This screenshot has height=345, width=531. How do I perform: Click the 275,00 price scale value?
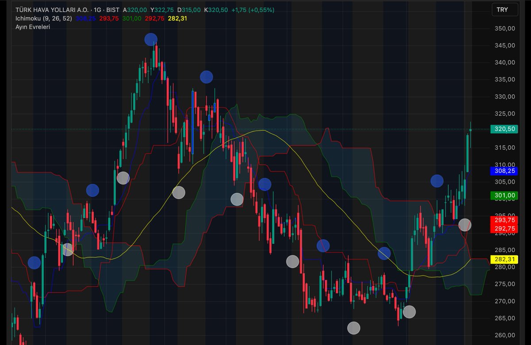coord(505,284)
